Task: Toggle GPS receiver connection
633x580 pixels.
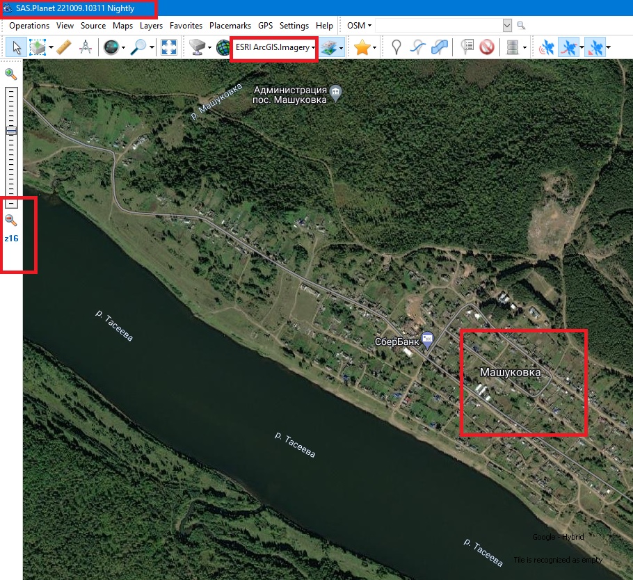Action: 547,47
